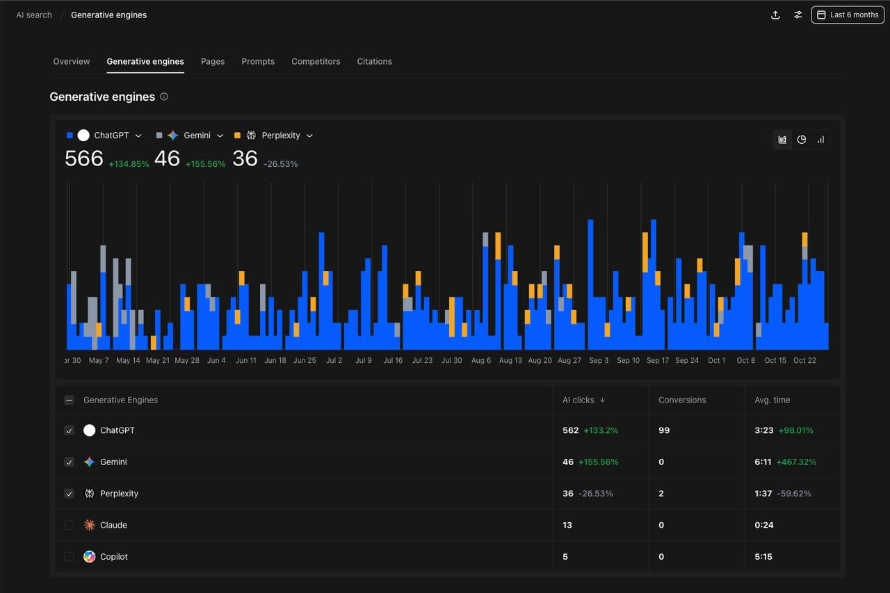Switch to the Competitors tab
The width and height of the screenshot is (890, 593).
[316, 61]
